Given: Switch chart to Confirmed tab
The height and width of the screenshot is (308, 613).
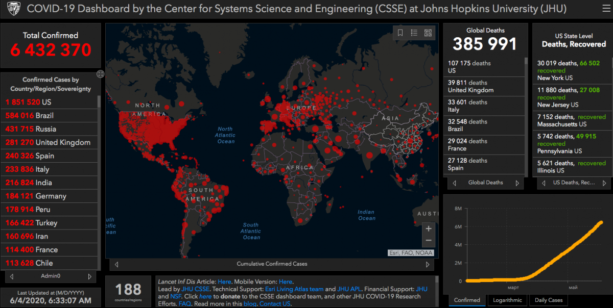Looking at the screenshot, I should tap(467, 300).
